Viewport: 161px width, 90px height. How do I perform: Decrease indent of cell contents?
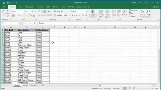click(x=48, y=15)
